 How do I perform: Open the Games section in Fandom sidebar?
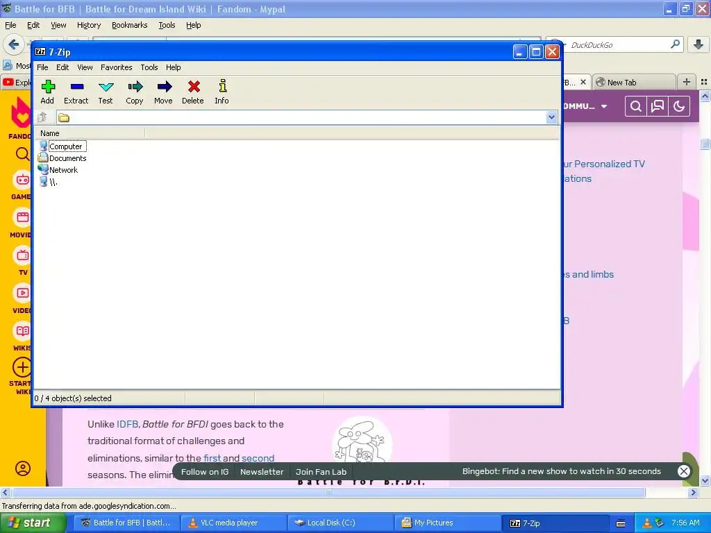[x=22, y=185]
